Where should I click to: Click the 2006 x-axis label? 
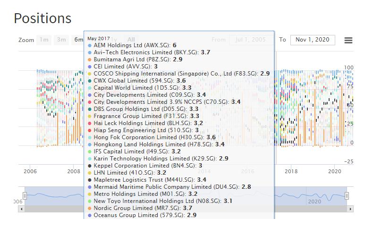click(30, 171)
